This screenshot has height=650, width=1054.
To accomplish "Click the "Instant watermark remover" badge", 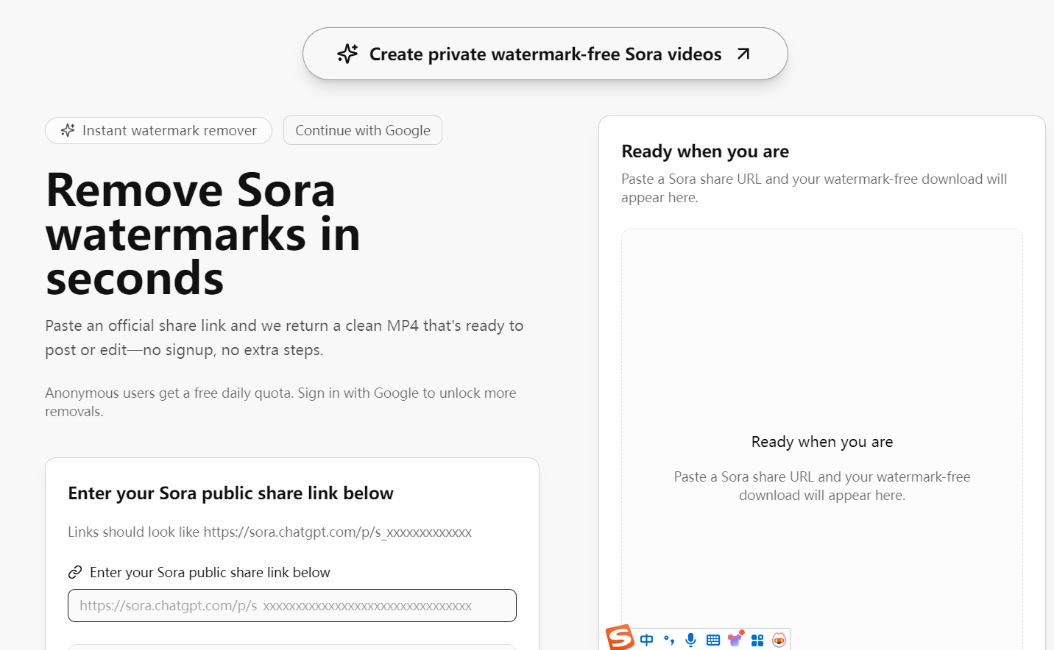I will click(159, 130).
